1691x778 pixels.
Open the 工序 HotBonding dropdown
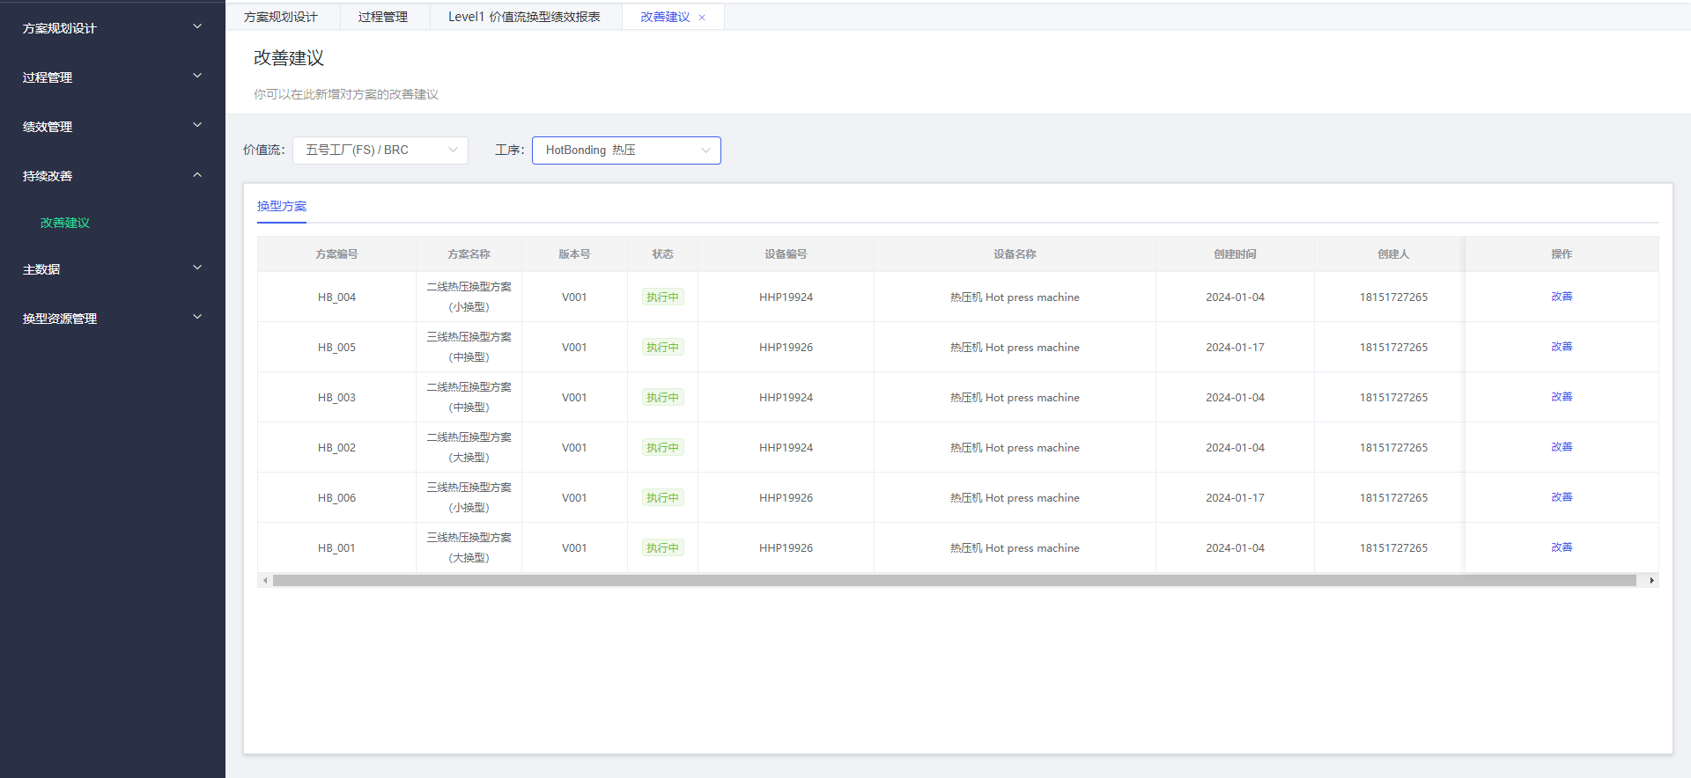coord(626,150)
